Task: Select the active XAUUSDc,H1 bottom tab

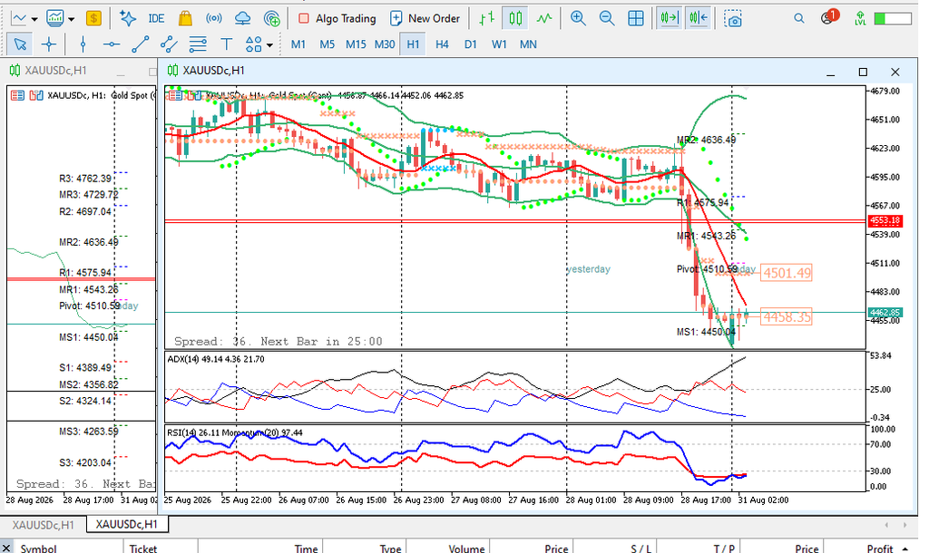Action: click(127, 524)
